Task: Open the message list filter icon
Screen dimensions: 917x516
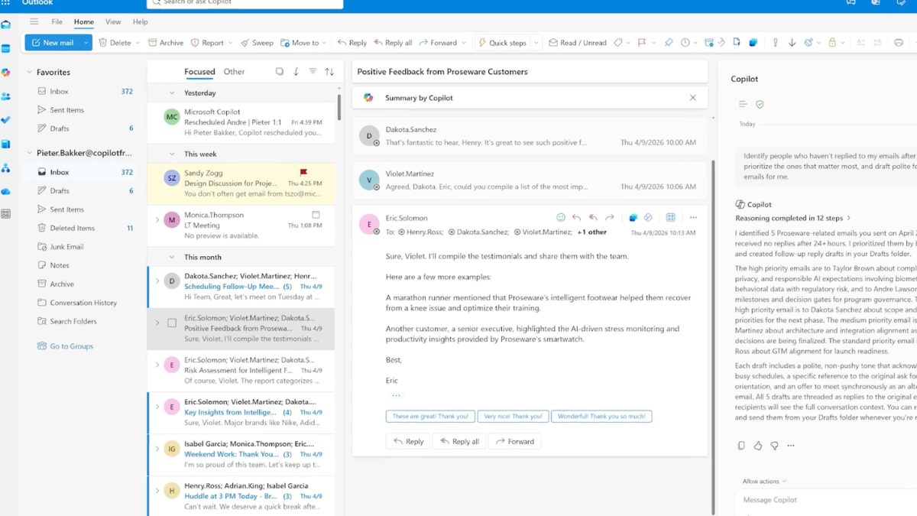Action: coord(313,72)
